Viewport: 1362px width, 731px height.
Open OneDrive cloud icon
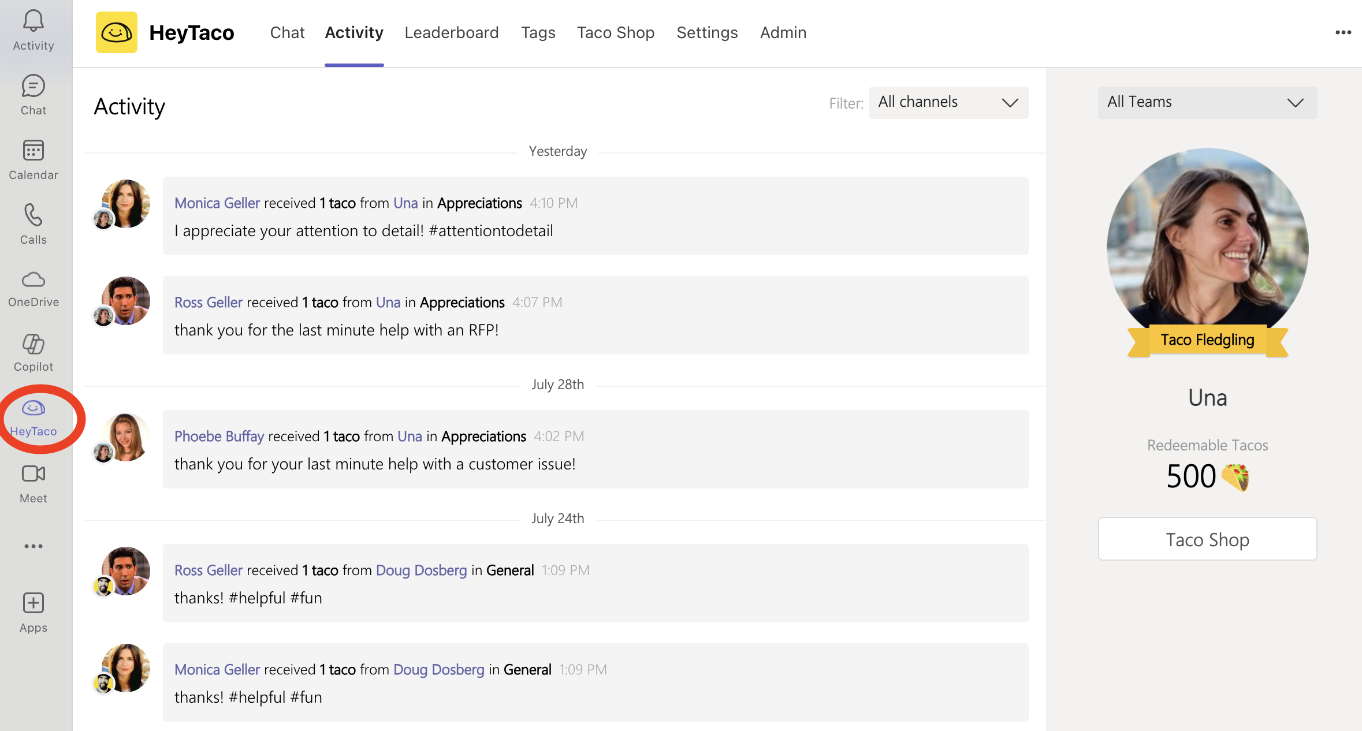[34, 289]
